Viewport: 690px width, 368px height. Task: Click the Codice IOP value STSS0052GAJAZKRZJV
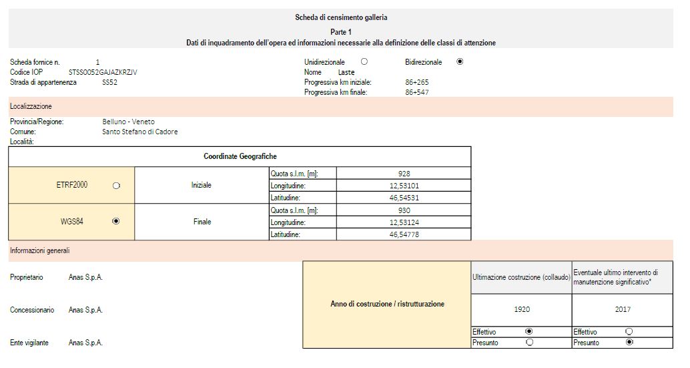(103, 72)
